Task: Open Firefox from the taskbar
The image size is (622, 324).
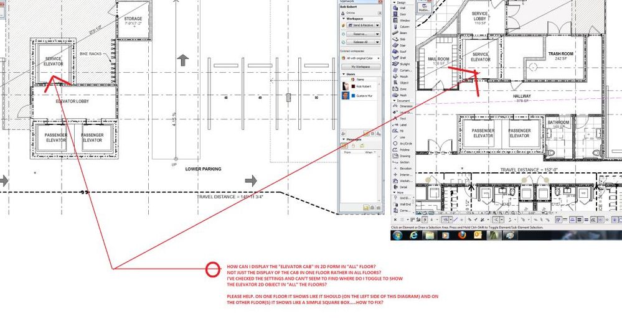Action: tap(462, 235)
